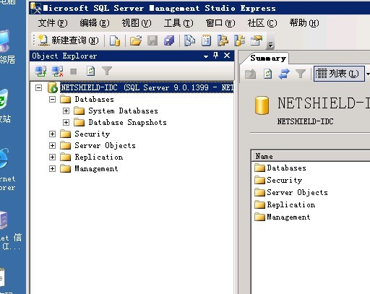Image resolution: width=370 pixels, height=294 pixels.
Task: Select Database Snapshots tree item
Action: pyautogui.click(x=127, y=122)
